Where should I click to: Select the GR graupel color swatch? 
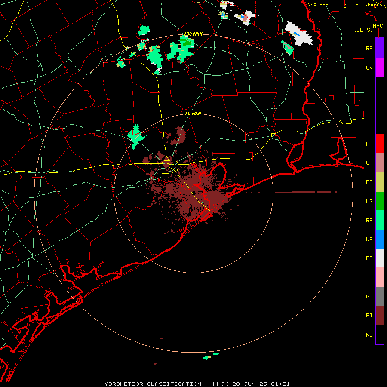pos(380,163)
